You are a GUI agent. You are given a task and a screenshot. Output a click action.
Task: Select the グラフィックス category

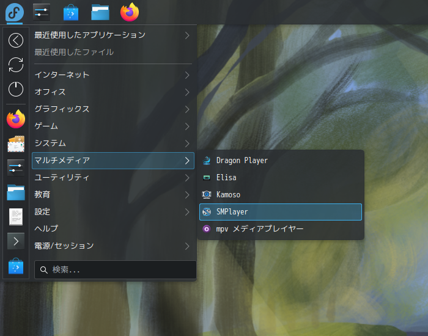point(113,109)
